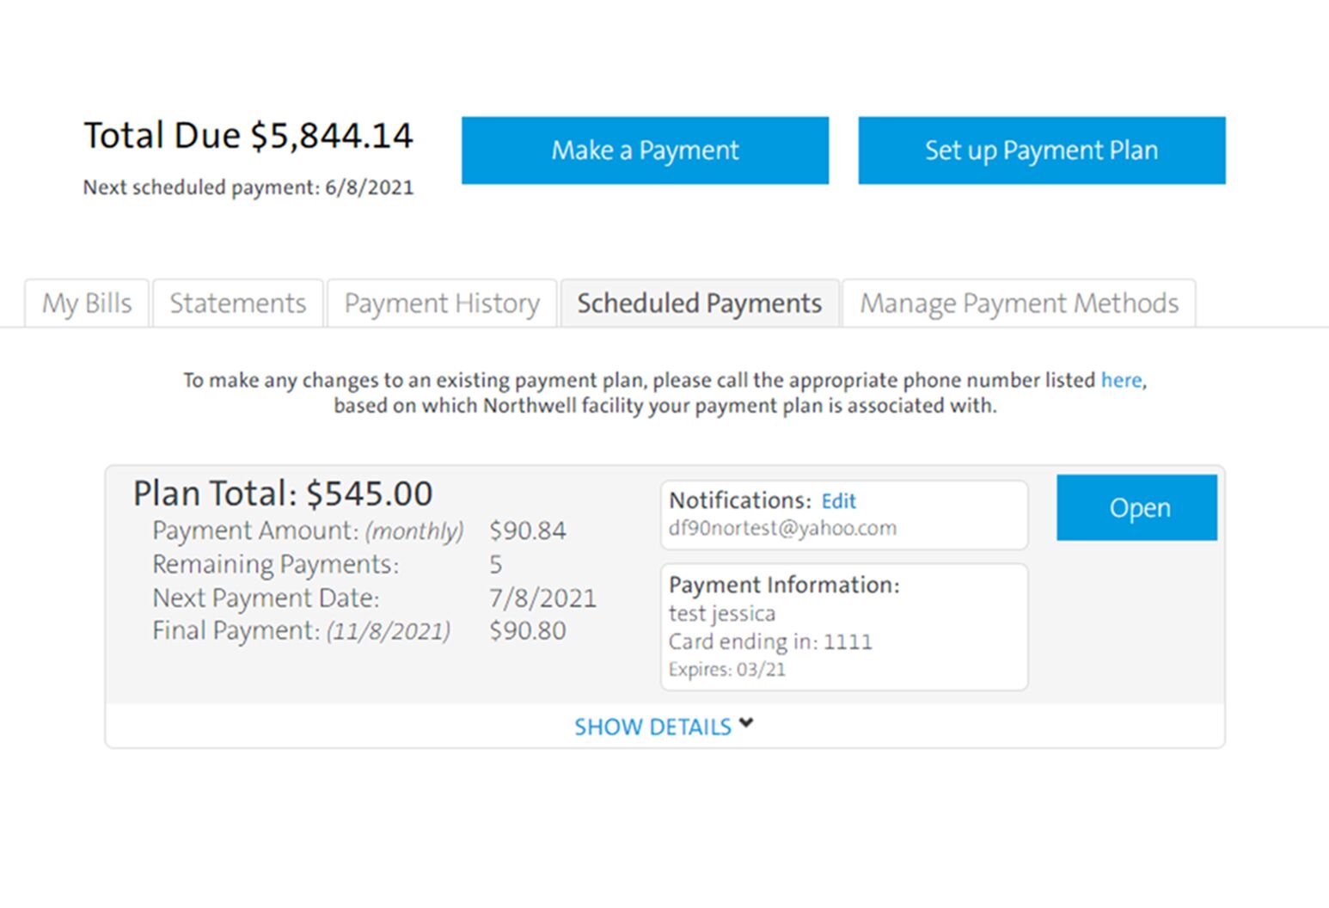1329x908 pixels.
Task: Click the chevron arrow beside SHOW DETAILS
Action: [x=746, y=724]
